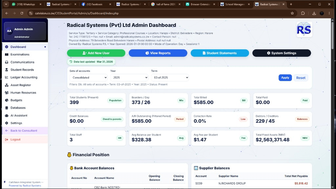336x189 pixels.
Task: Click the Powered by Radical Systems link
Action: pos(25,186)
